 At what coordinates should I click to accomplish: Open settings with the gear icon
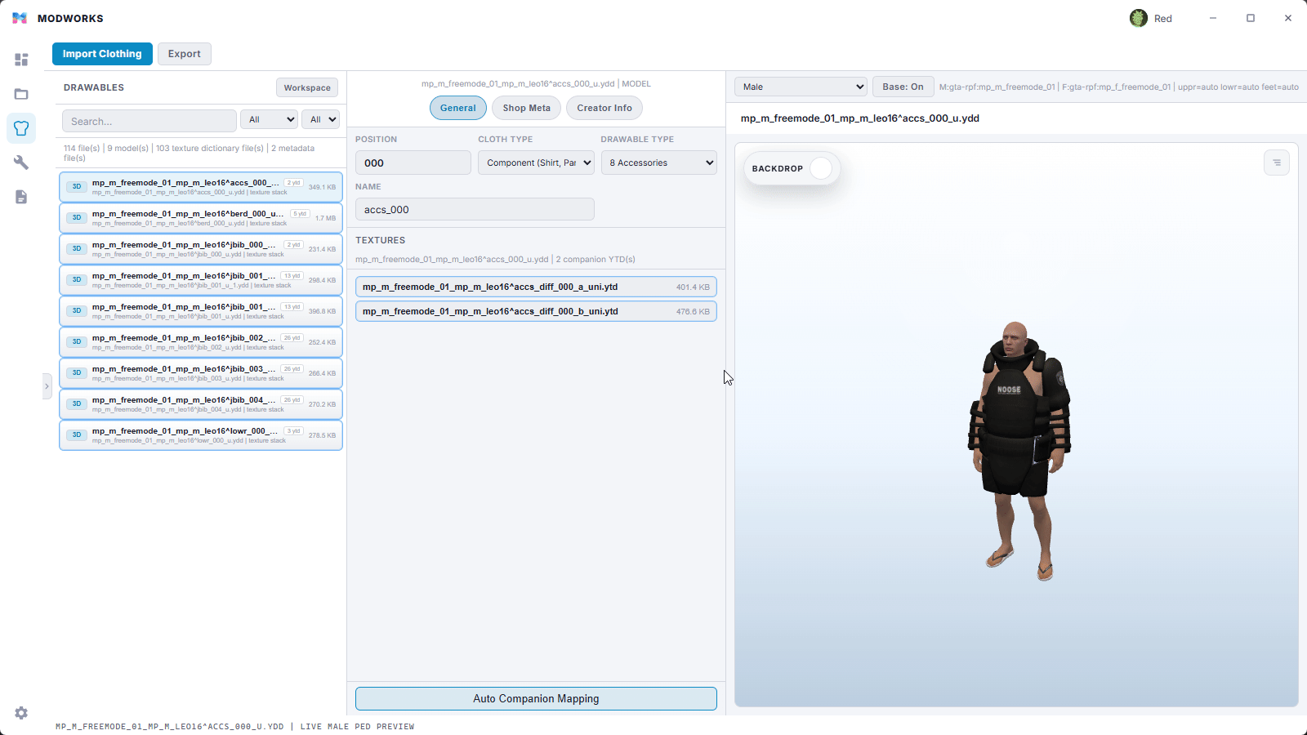21,713
